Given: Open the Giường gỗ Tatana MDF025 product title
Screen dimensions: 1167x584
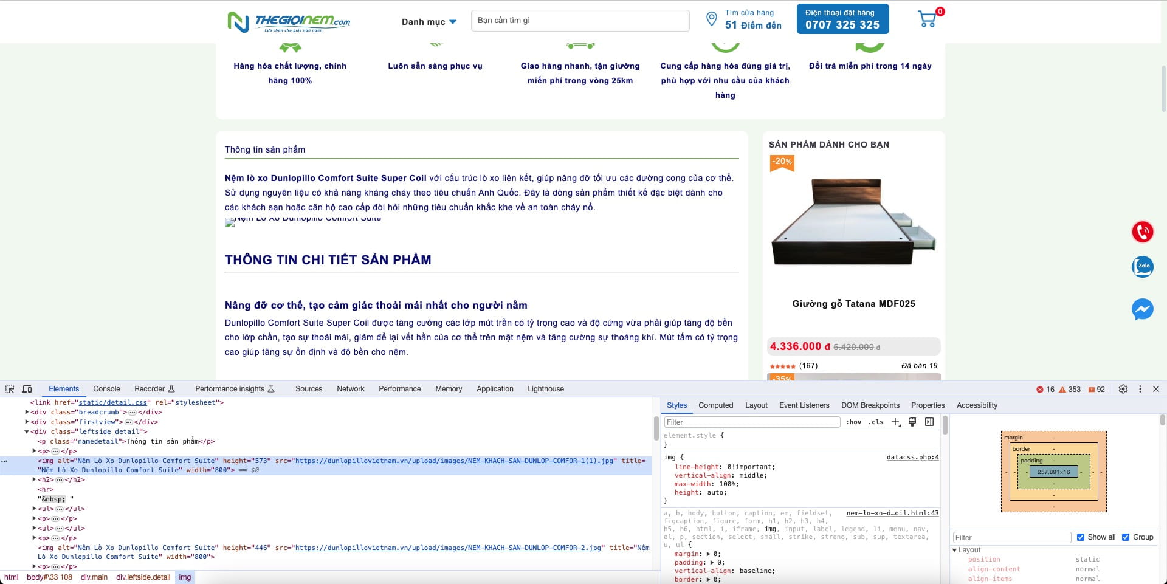Looking at the screenshot, I should [x=853, y=304].
